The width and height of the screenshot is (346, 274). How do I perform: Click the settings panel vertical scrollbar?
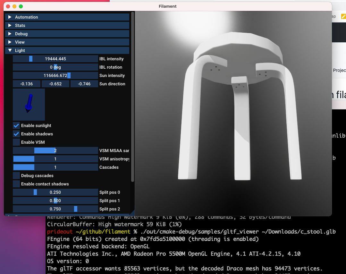click(x=133, y=97)
